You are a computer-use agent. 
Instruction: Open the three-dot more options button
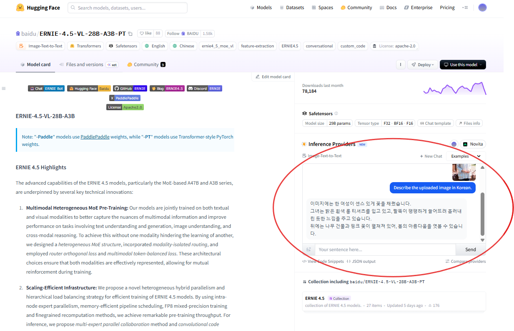click(400, 64)
